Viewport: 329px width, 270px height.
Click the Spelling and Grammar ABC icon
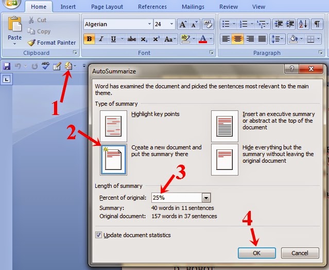(45, 66)
